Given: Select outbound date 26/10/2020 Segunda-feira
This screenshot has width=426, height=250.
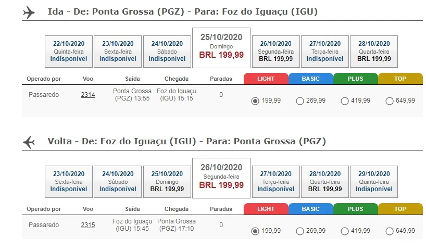Looking at the screenshot, I should [x=275, y=51].
